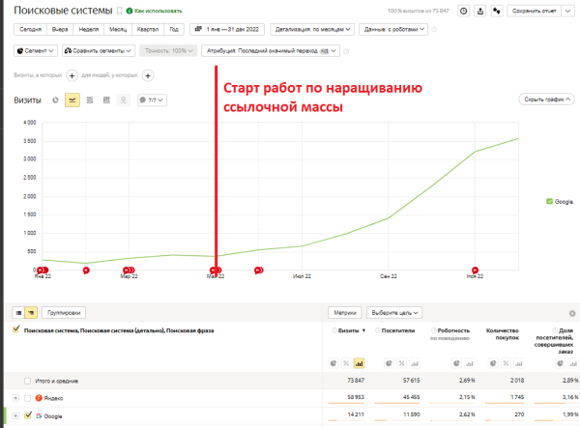Click the bookmark icon next to the report title
This screenshot has height=428, width=580.
point(119,12)
